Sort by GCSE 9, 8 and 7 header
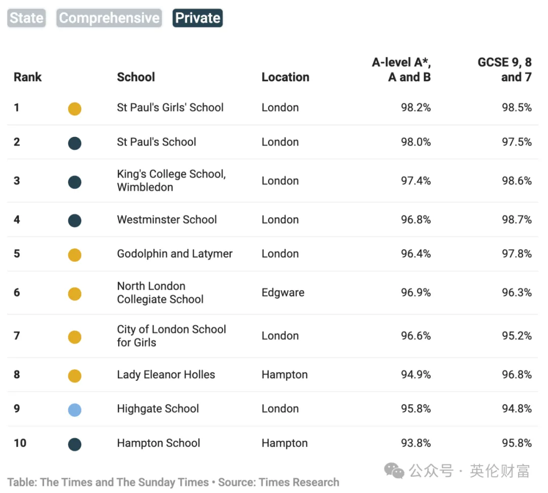The height and width of the screenshot is (493, 548). click(x=505, y=69)
